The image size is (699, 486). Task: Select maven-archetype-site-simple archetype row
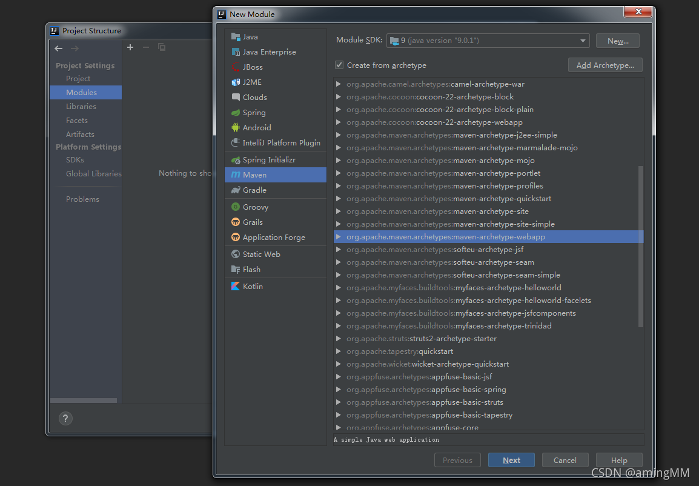pyautogui.click(x=489, y=224)
